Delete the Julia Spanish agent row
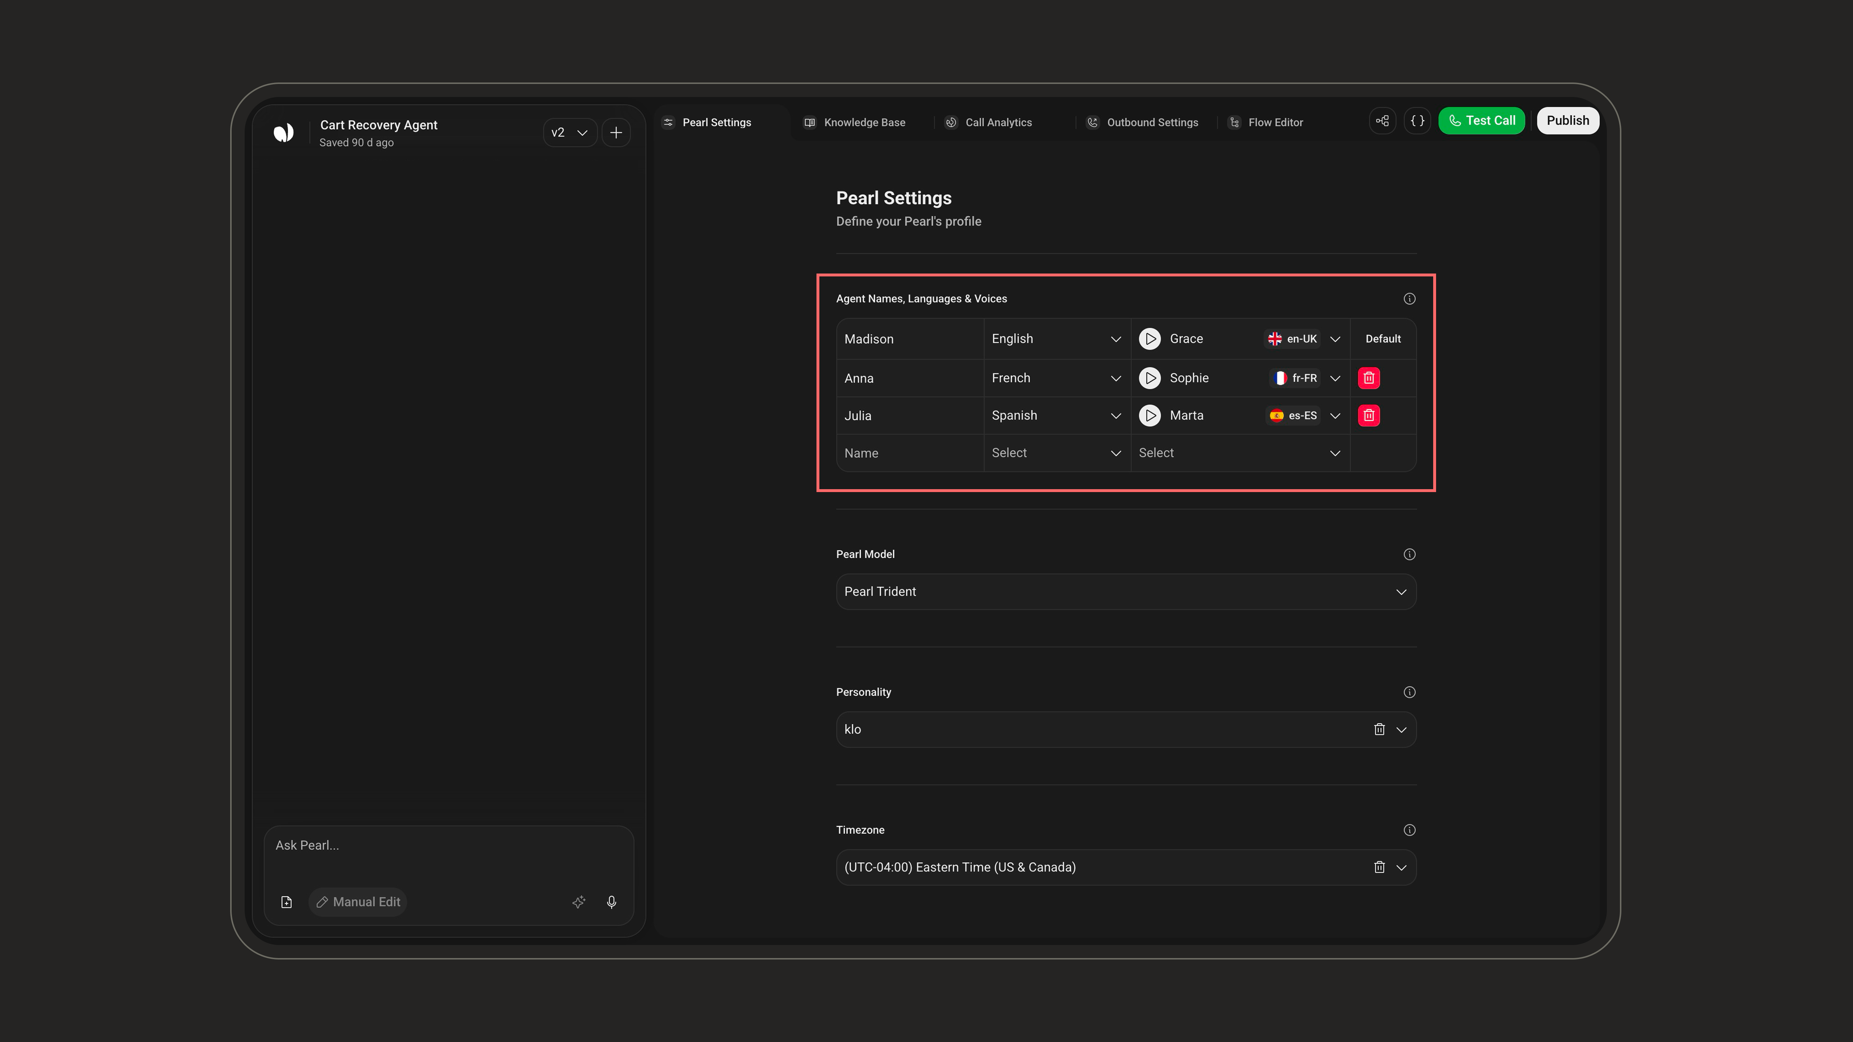The height and width of the screenshot is (1042, 1853). pyautogui.click(x=1369, y=415)
